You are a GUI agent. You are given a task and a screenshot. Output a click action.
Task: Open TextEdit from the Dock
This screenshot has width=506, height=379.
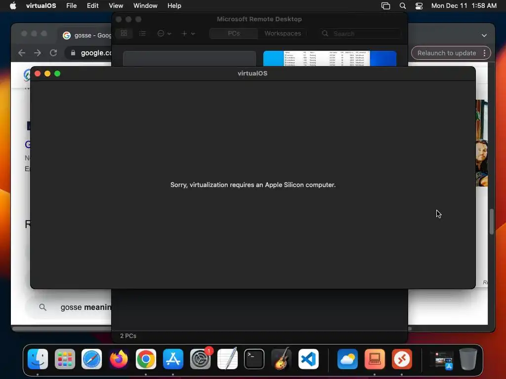click(227, 359)
